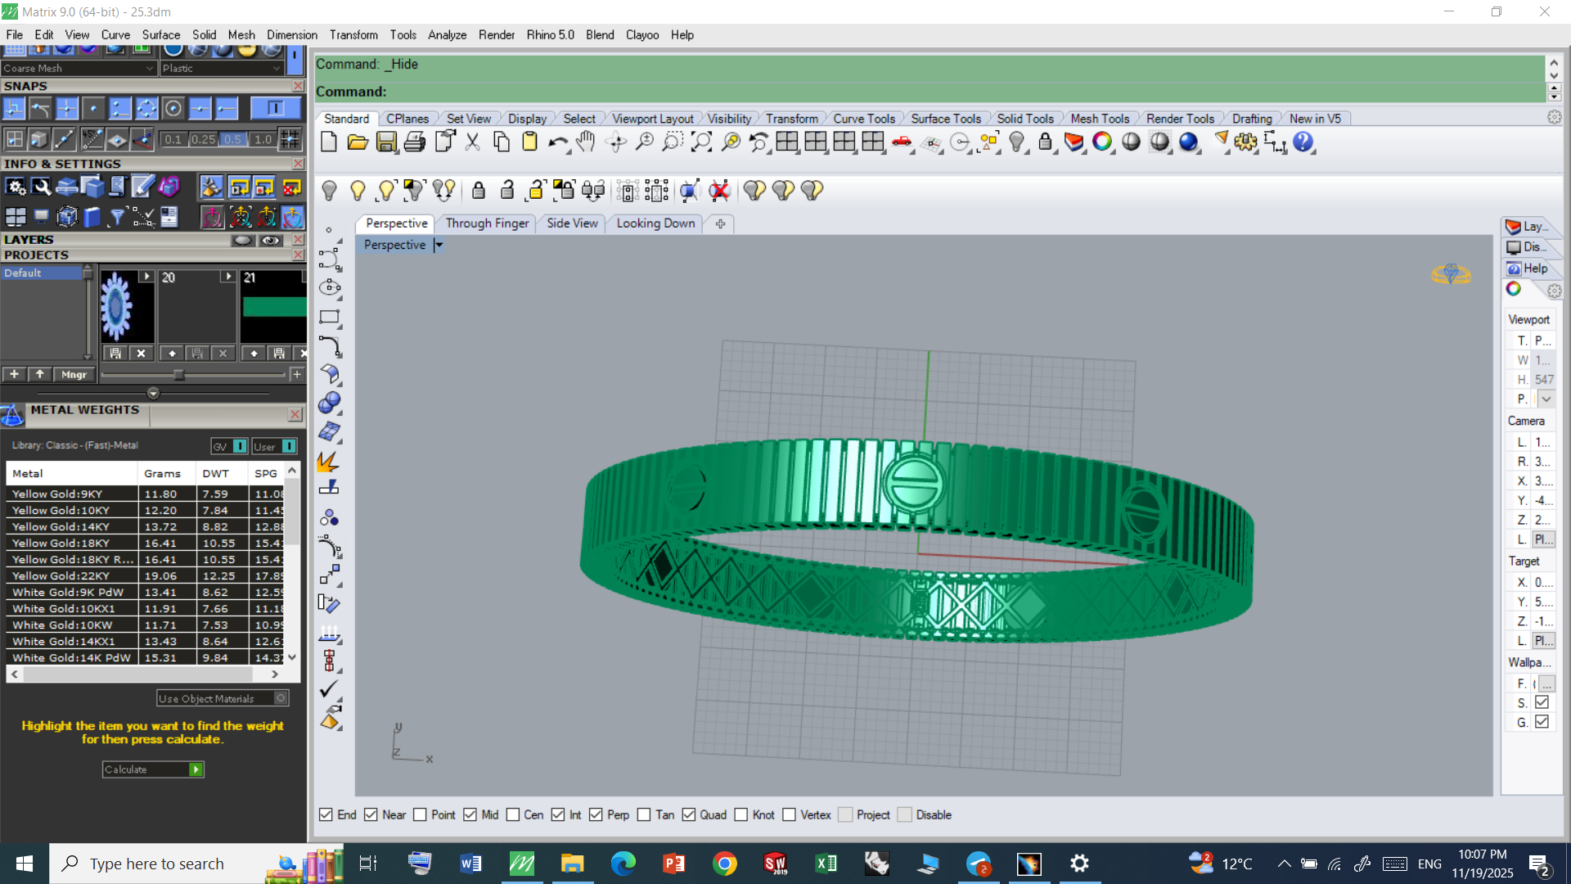Click the Zoom Extents icon
Screen dimensions: 1571x884
click(x=701, y=142)
